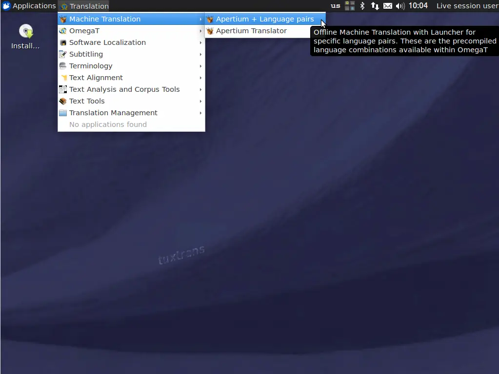
Task: Expand the Machine Translation submenu arrow
Action: [x=200, y=19]
